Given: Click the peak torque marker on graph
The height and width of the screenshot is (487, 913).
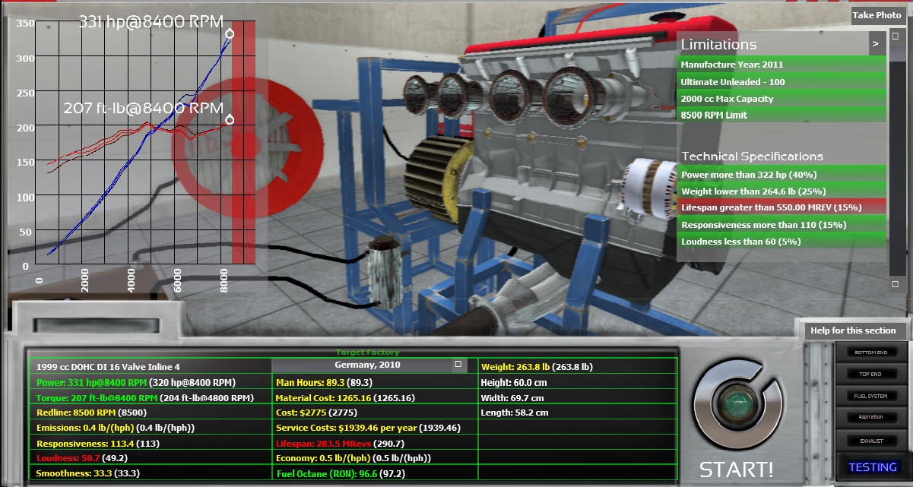Looking at the screenshot, I should [x=230, y=120].
